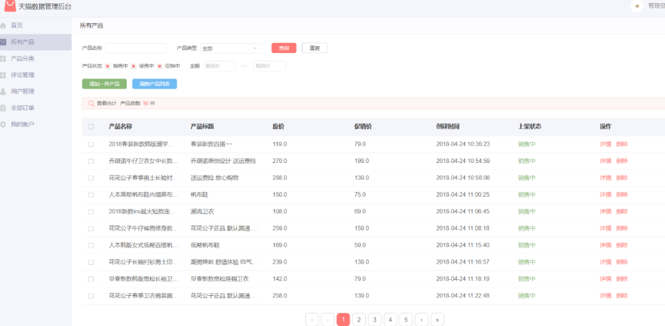
Task: Click original price 288.0 cell
Action: pyautogui.click(x=280, y=178)
